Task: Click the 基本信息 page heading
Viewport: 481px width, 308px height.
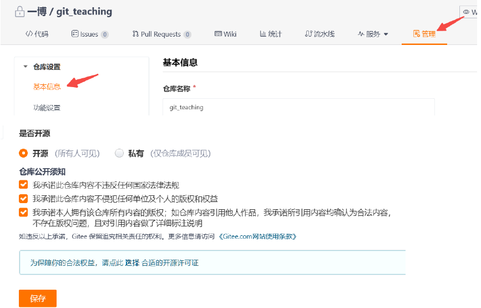Action: [180, 63]
